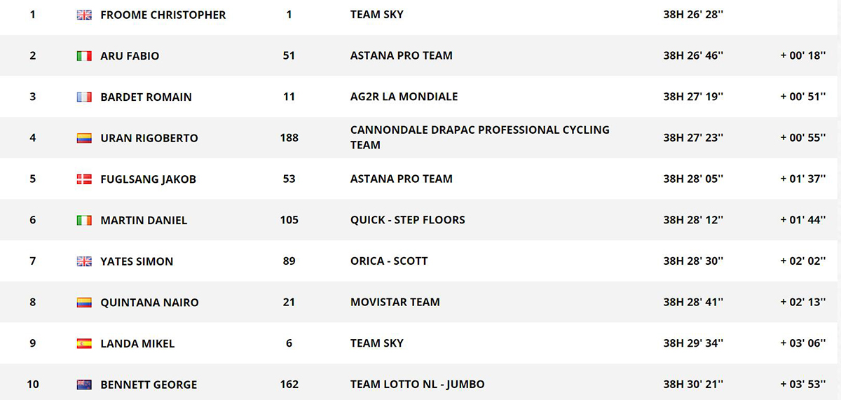Select Team Lotto NL - Jumbo
841x400 pixels.
click(418, 384)
